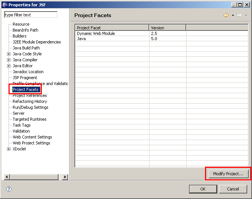Click the Version column header
This screenshot has height=199, width=252.
(168, 28)
